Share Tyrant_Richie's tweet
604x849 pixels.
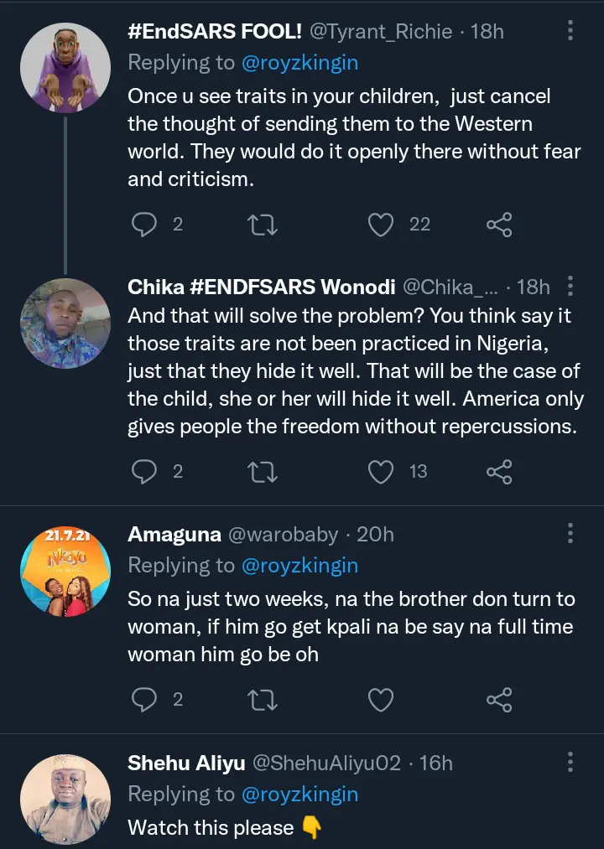point(499,224)
